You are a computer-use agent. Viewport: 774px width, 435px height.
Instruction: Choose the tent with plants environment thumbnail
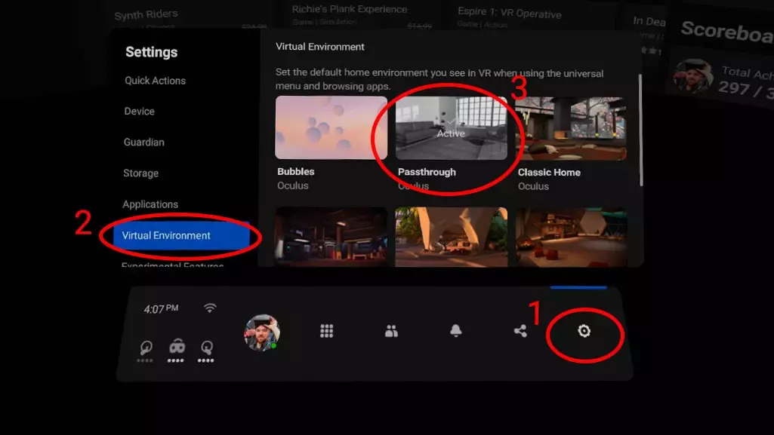(451, 237)
